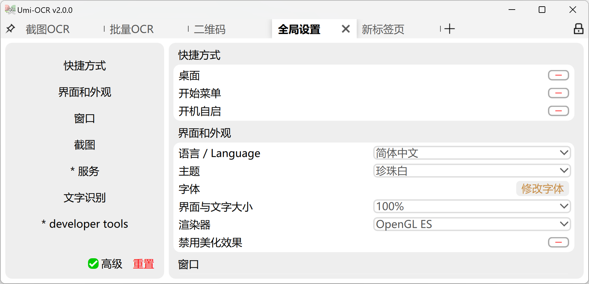Select the 新标签页 tab
Viewport: 589px width, 284px height.
(383, 29)
